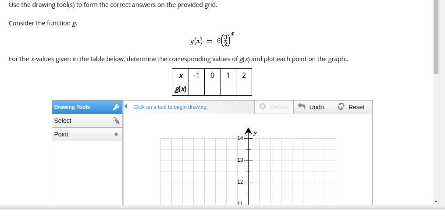Collapse the tools panel with blue triangle

point(126,107)
